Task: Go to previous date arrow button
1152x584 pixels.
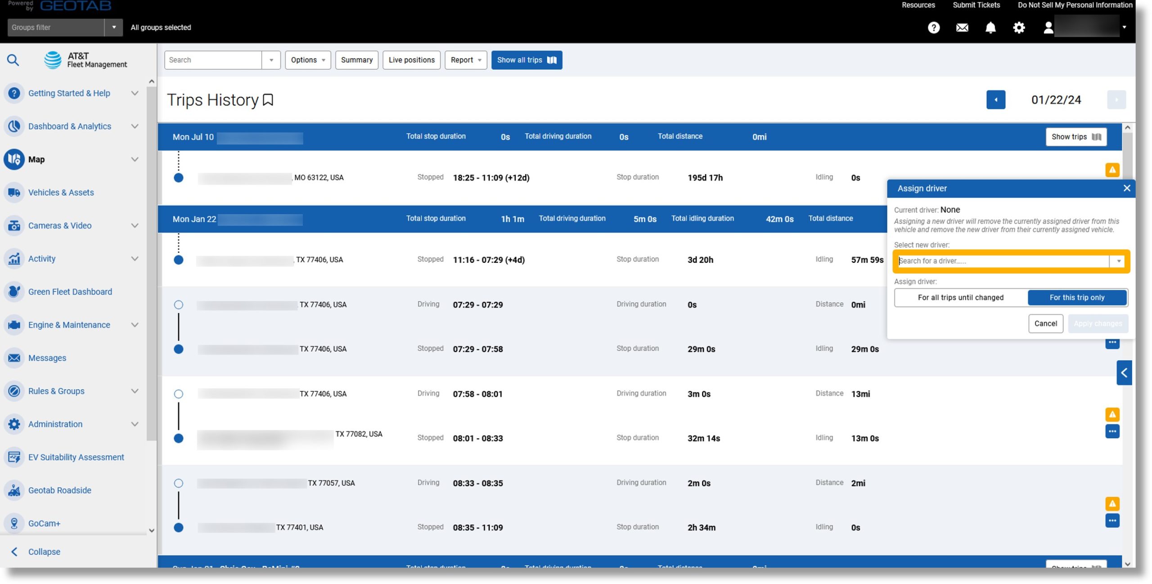Action: tap(995, 100)
